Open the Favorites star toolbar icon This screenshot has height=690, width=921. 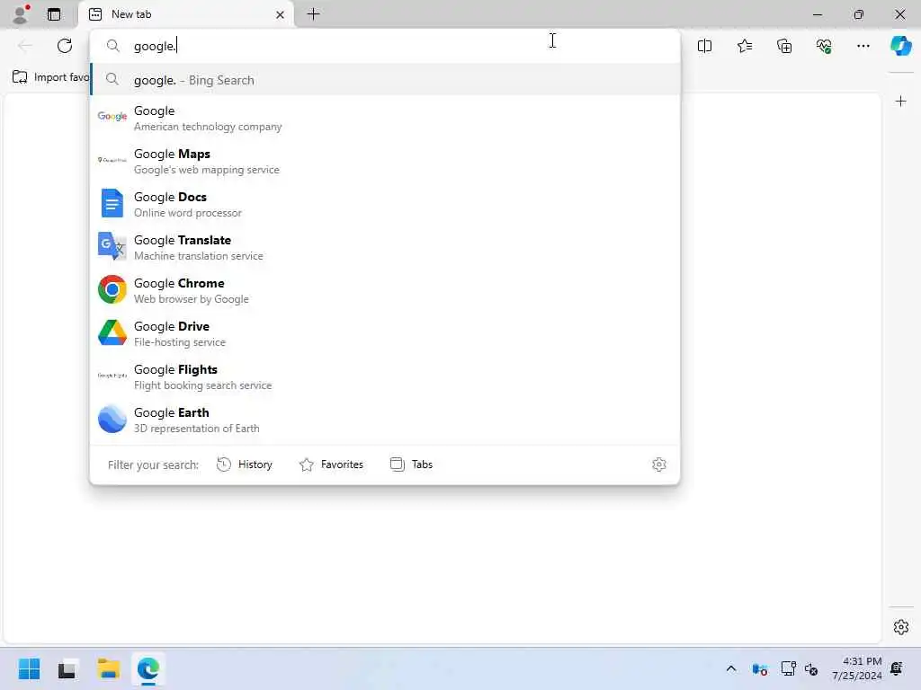click(744, 46)
